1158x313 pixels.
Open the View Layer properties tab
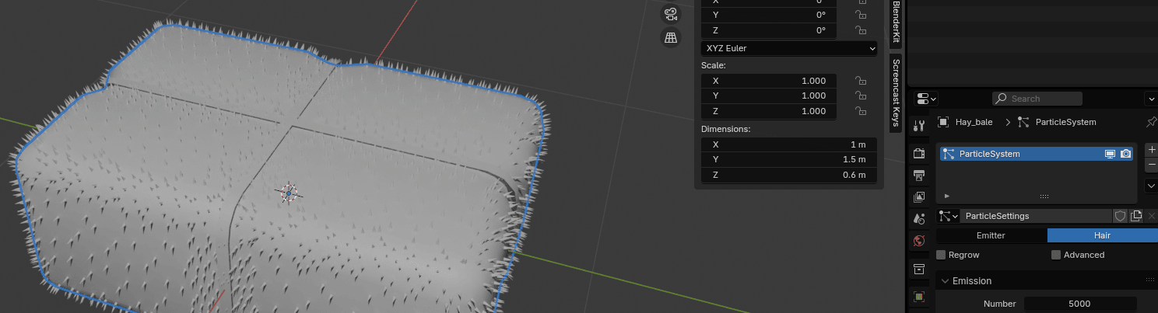tap(919, 197)
